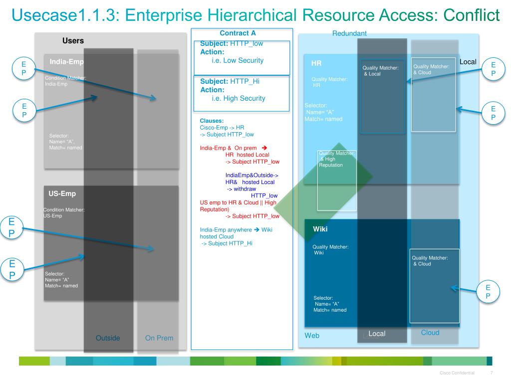Click the 'On Prem' column label

coord(159,338)
